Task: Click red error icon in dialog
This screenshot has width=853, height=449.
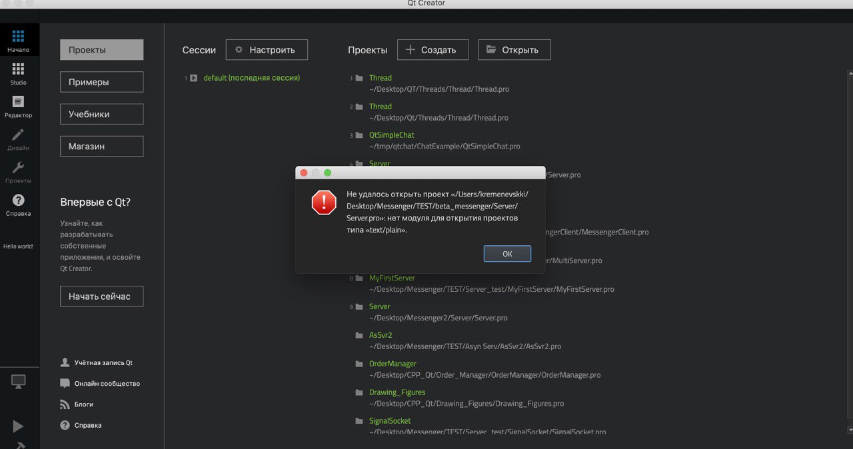Action: tap(325, 202)
